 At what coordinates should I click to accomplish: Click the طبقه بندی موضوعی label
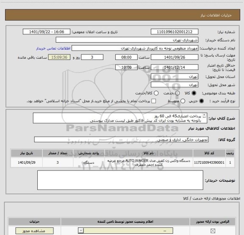coord(219,93)
